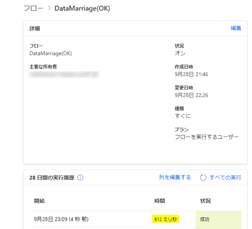Click the flow name DataMarriage(OK) in details
The image size is (252, 229).
coord(51,53)
